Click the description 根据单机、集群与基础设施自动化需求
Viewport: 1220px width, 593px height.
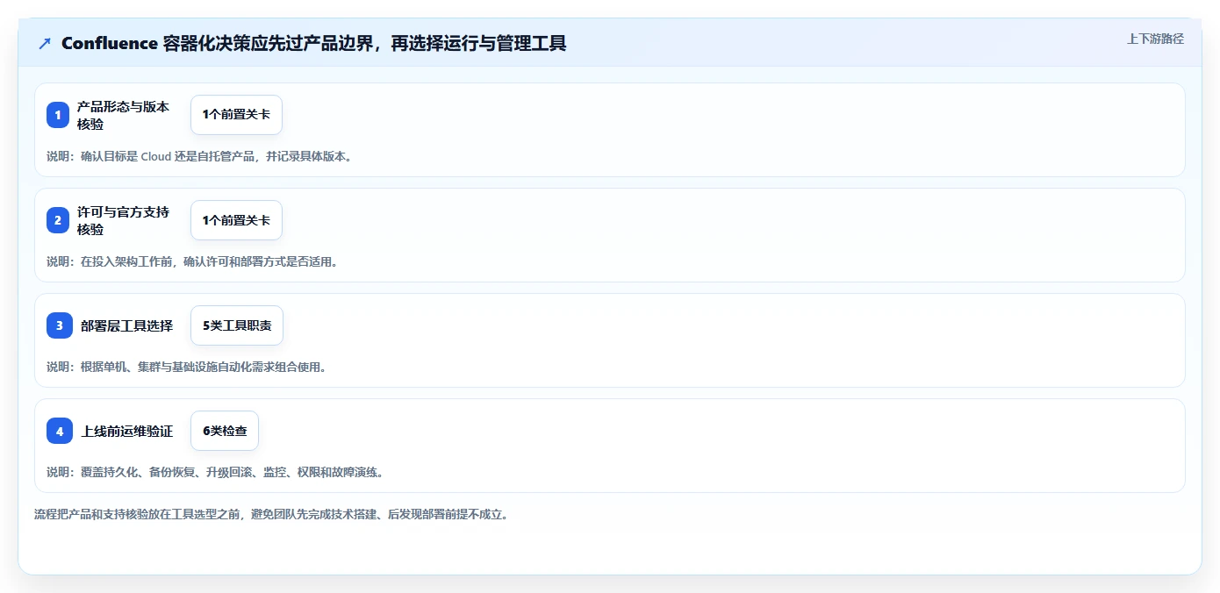pyautogui.click(x=187, y=367)
